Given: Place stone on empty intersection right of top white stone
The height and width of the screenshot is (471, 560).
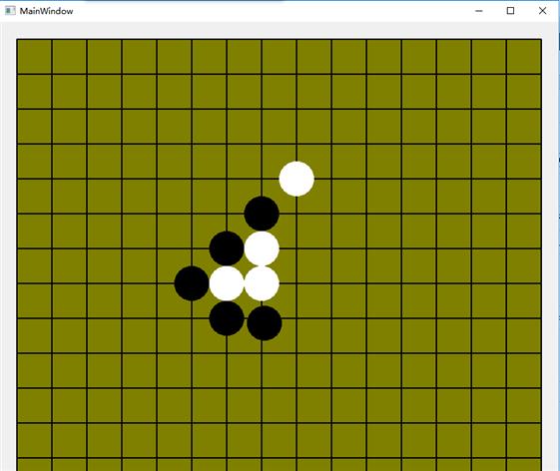Looking at the screenshot, I should pyautogui.click(x=331, y=179).
